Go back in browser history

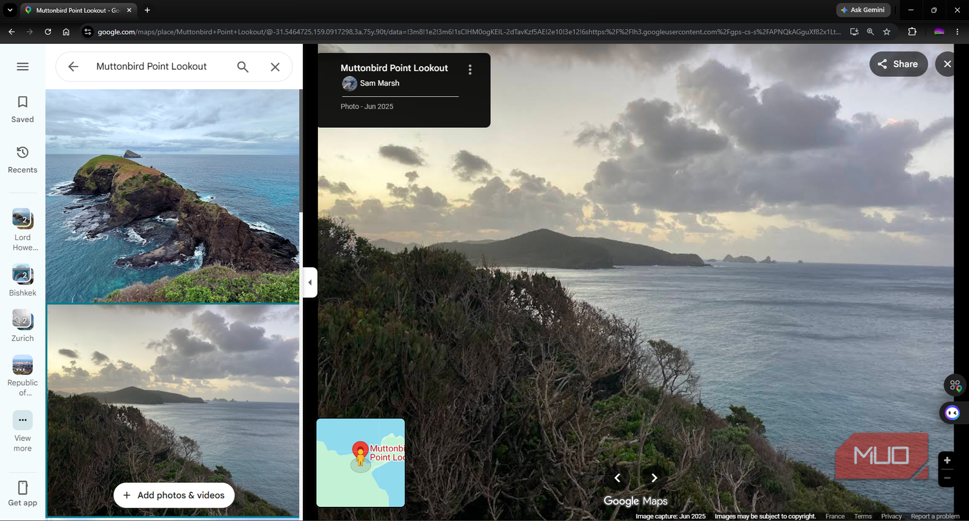[12, 32]
